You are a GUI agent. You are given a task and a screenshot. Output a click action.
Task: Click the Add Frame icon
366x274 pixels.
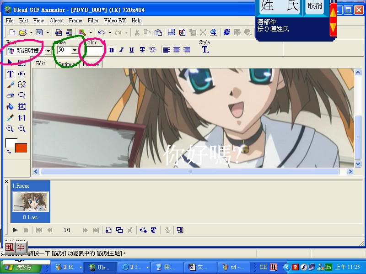coord(108,230)
